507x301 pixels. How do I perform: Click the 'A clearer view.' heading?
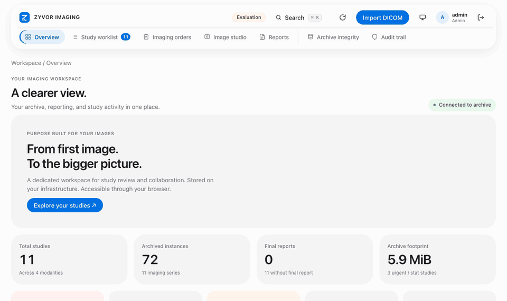pyautogui.click(x=49, y=93)
